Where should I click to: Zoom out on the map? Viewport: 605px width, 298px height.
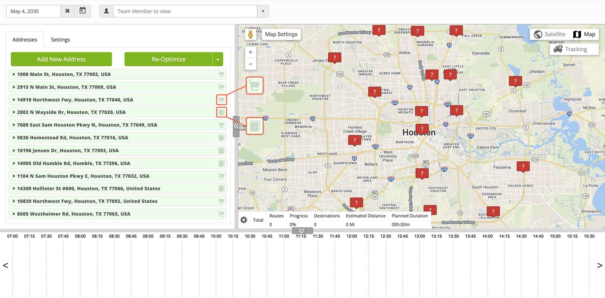tap(250, 64)
